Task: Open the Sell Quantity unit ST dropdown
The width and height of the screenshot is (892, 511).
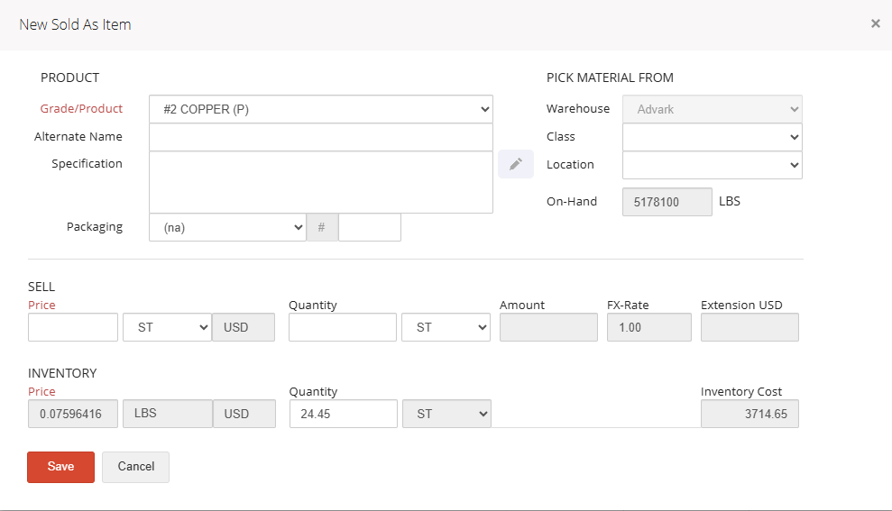Action: tap(446, 327)
